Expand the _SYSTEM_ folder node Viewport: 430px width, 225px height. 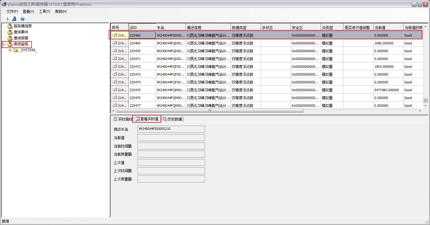(10, 50)
